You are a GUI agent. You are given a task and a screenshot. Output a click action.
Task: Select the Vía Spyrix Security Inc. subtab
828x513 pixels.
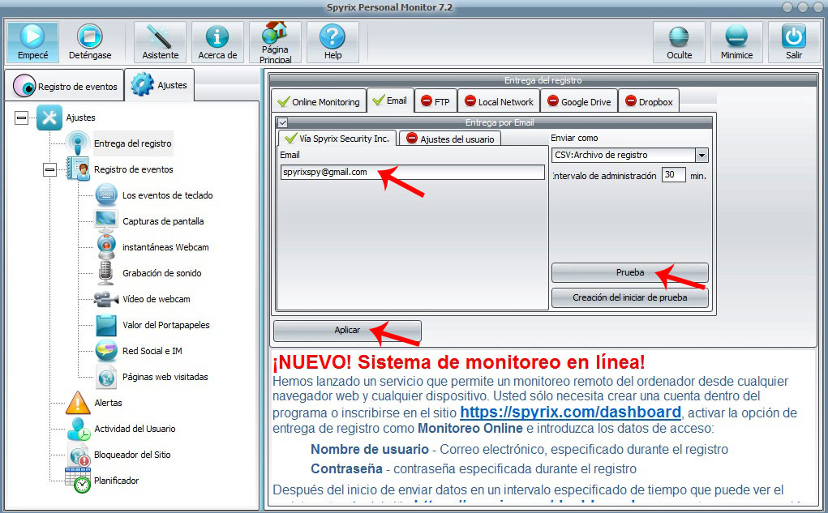(337, 139)
